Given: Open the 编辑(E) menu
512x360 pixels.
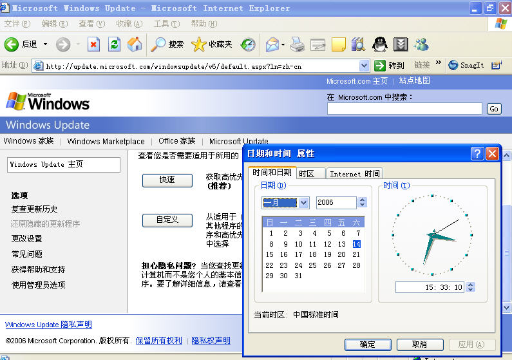Looking at the screenshot, I should pos(55,24).
